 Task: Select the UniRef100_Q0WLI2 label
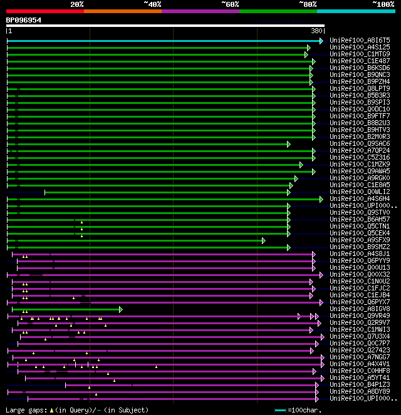point(360,192)
